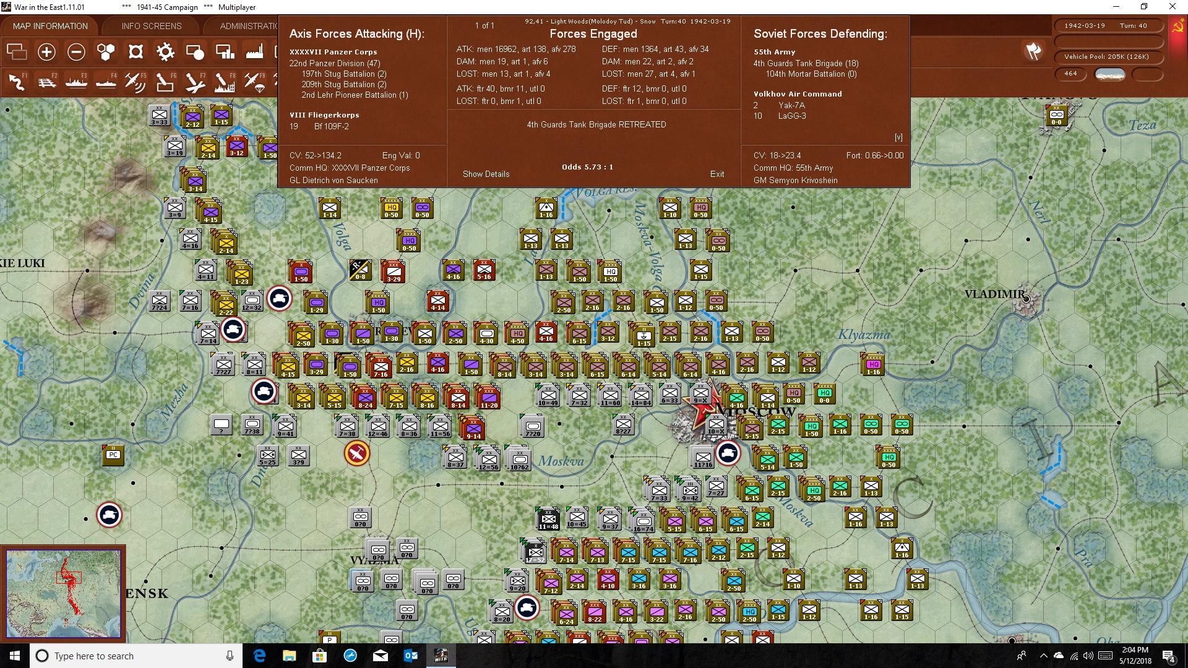1188x668 pixels.
Task: Click the date and turn 40 field
Action: 1109,26
